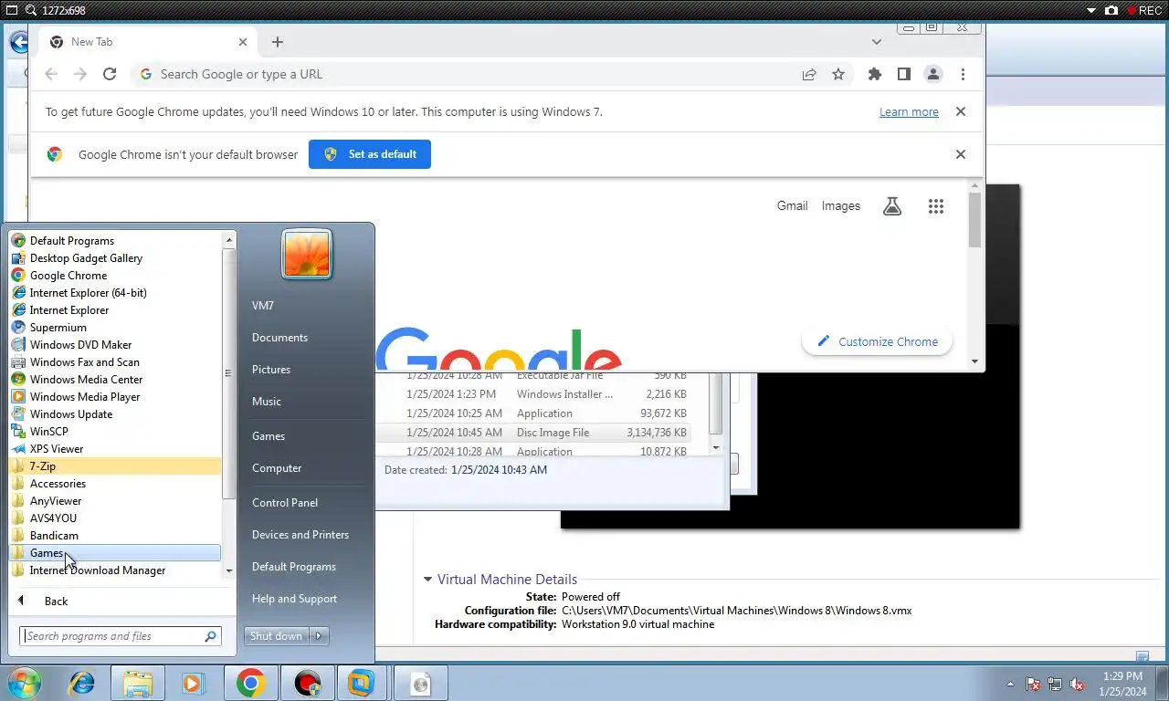This screenshot has width=1169, height=701.
Task: Open Control Panel
Action: point(285,503)
